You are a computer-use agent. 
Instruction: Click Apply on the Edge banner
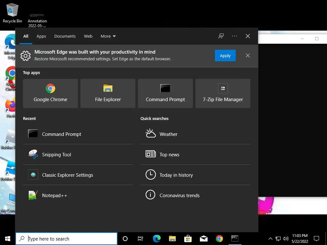pyautogui.click(x=225, y=56)
